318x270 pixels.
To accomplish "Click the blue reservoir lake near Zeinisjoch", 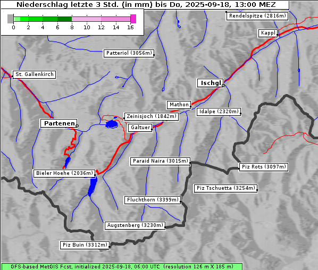I will [x=112, y=124].
